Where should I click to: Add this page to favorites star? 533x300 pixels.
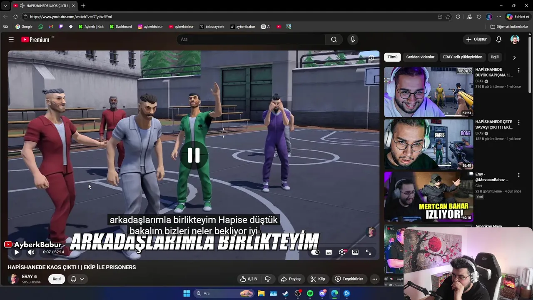point(448,17)
